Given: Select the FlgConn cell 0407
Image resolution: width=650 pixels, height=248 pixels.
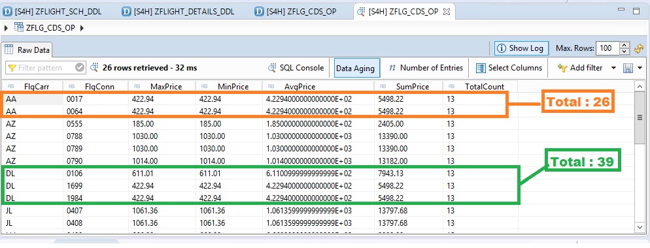Looking at the screenshot, I should point(95,211).
